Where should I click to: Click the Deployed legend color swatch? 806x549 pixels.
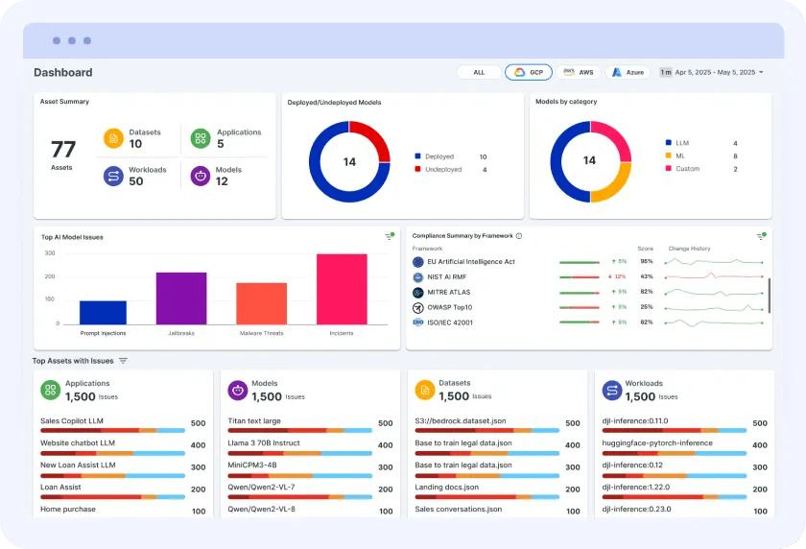(x=418, y=156)
